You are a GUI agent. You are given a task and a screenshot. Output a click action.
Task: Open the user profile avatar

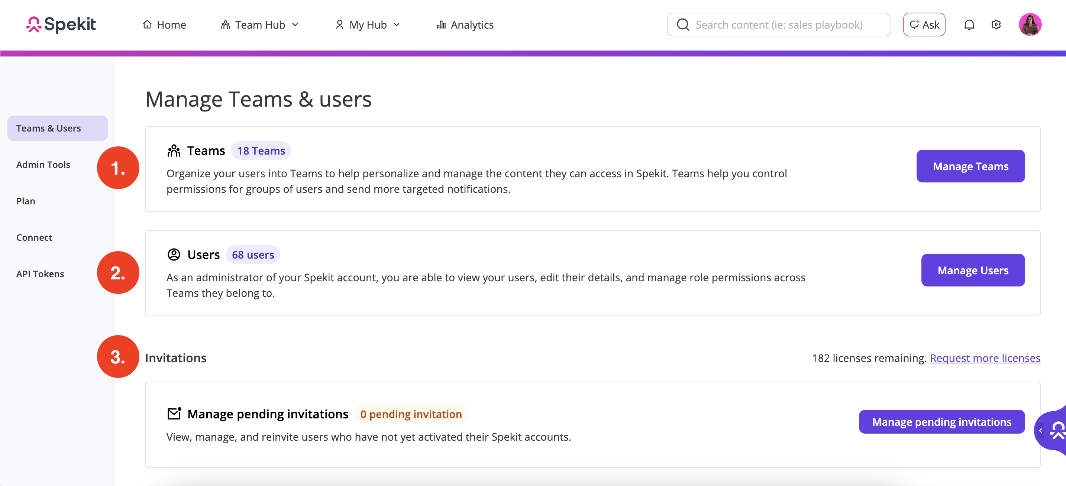pos(1030,25)
